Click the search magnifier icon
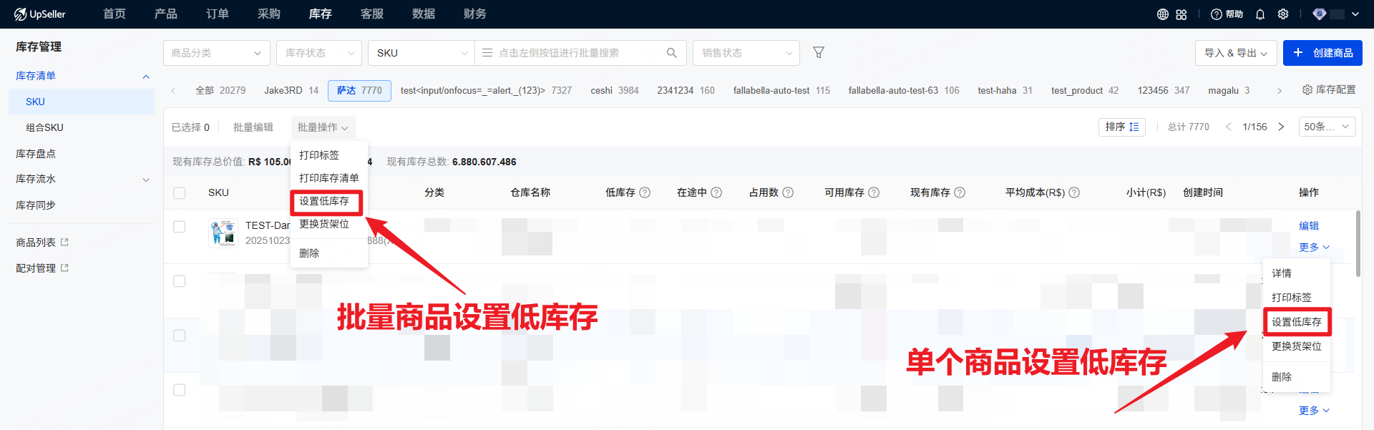Screen dimensions: 1374x430 click(671, 53)
